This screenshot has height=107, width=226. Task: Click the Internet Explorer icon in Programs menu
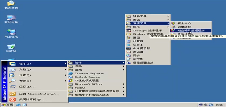(x=70, y=74)
